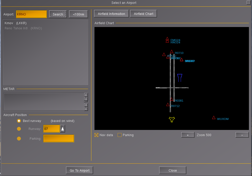The image size is (252, 176).
Task: Click the METAR text area
Action: point(44,102)
